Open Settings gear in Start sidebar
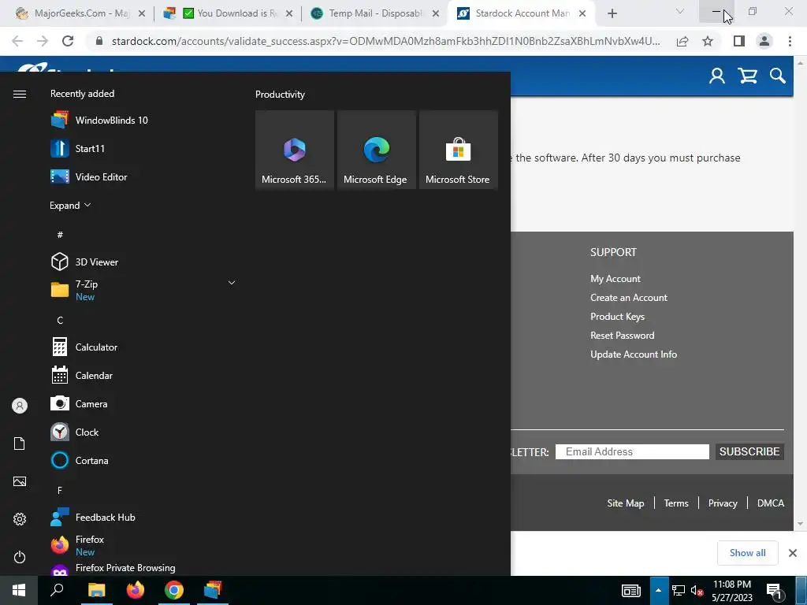Viewport: 807px width, 605px height. (20, 519)
